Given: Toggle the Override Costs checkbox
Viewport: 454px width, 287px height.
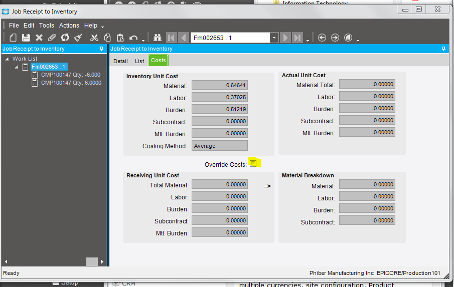Looking at the screenshot, I should coord(253,164).
